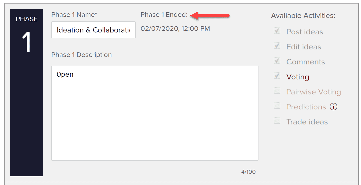Toggle the Post ideas checkbox
This screenshot has width=361, height=185.
277,31
